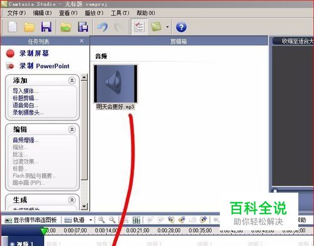Click 录制摄像头... link

(28, 112)
